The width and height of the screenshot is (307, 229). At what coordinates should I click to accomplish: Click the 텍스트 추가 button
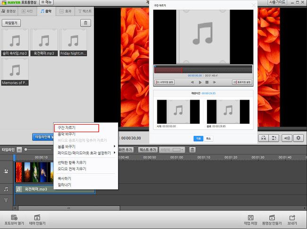point(148,150)
